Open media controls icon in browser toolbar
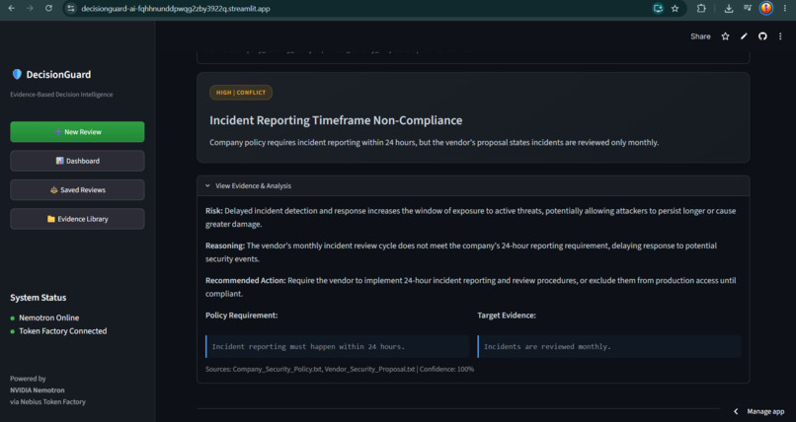 (748, 8)
